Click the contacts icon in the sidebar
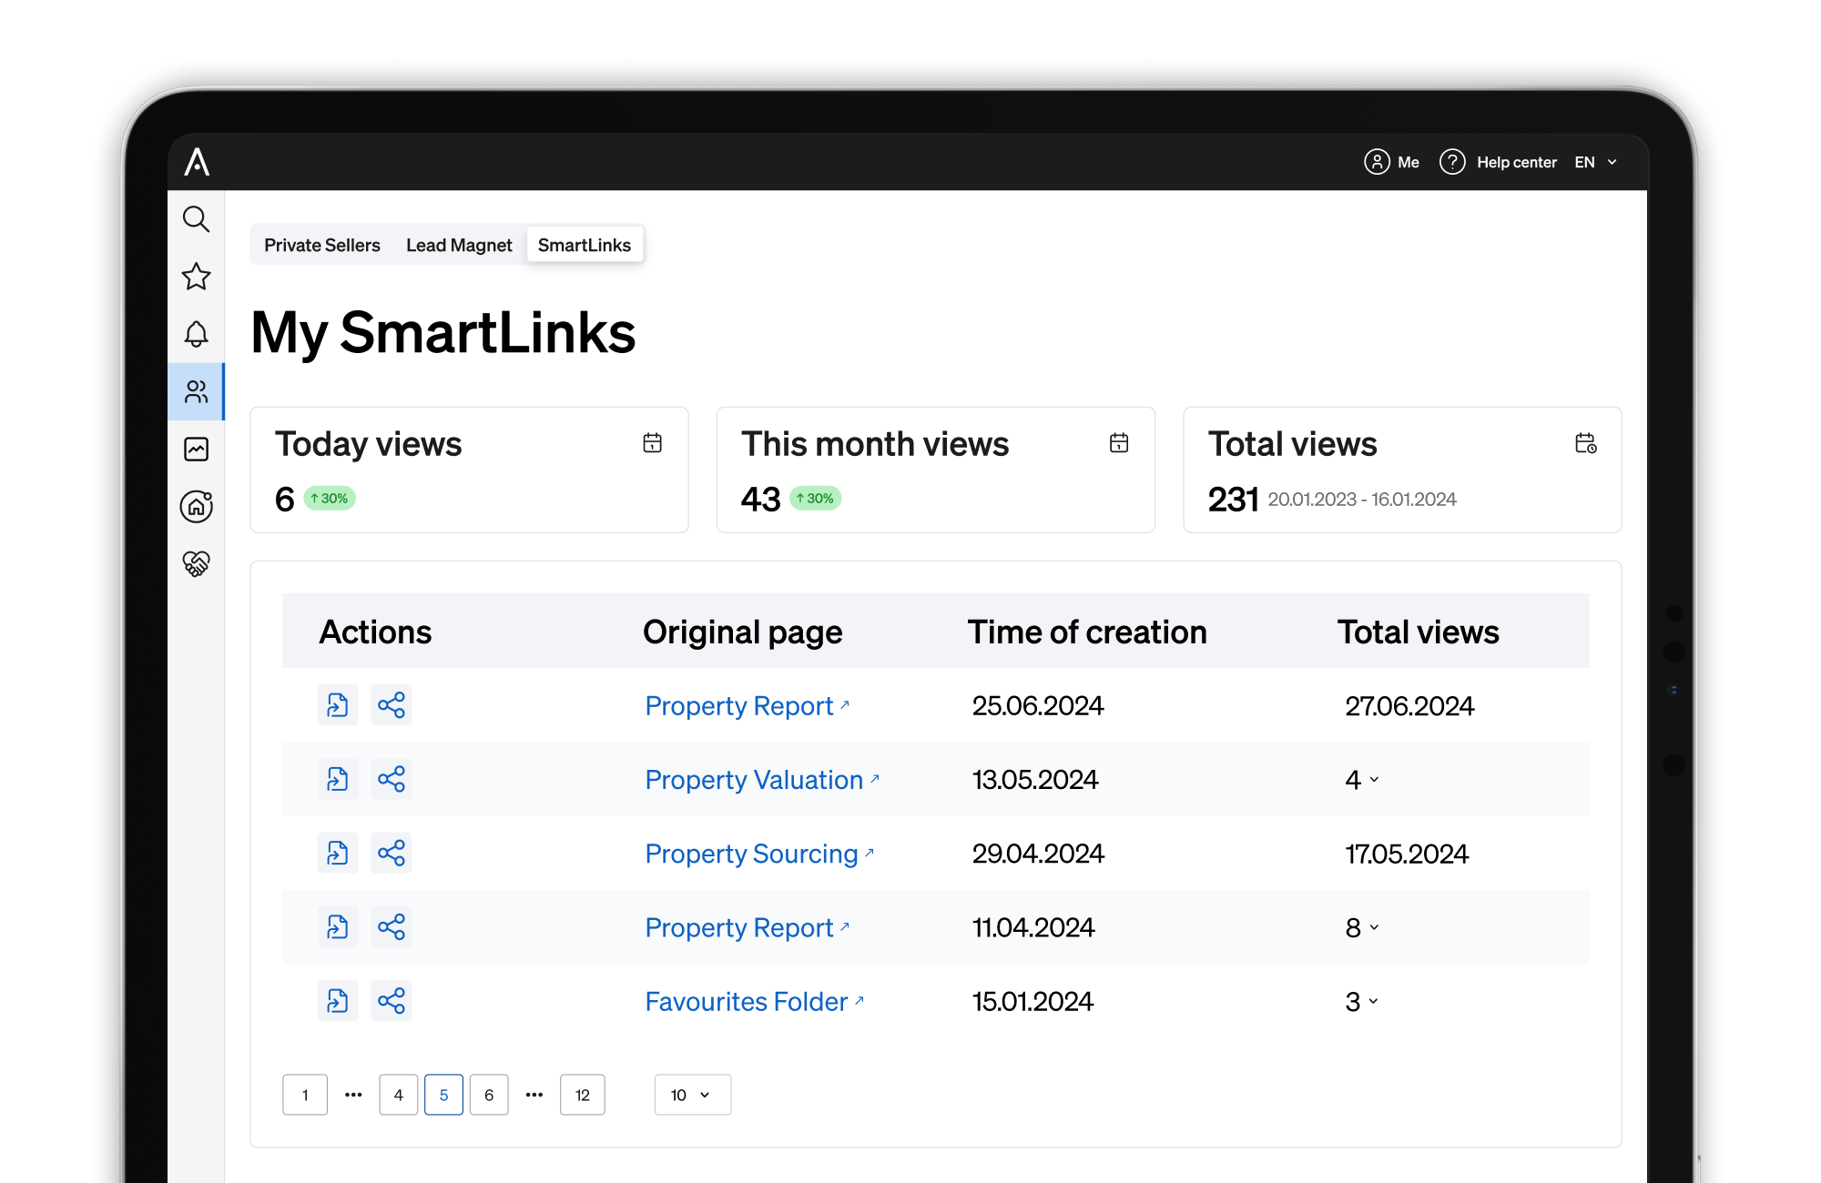 (196, 391)
